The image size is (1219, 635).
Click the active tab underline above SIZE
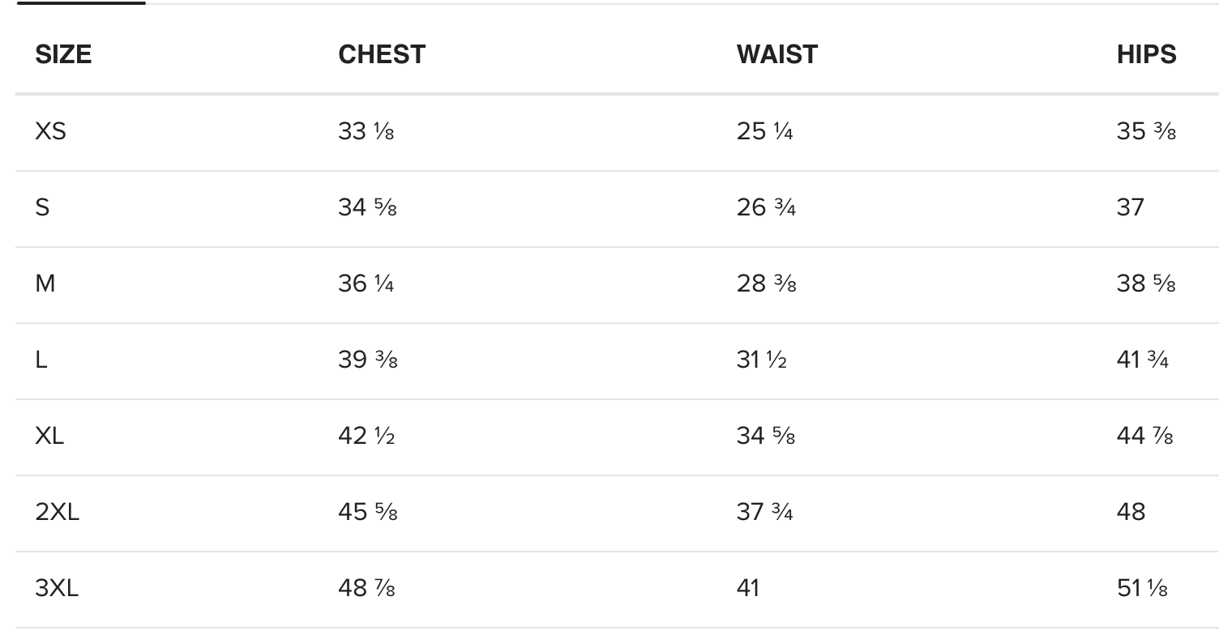81,3
